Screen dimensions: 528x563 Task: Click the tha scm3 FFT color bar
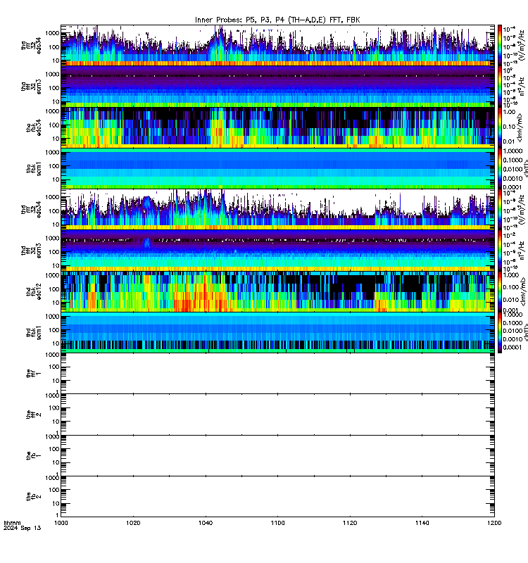point(500,87)
